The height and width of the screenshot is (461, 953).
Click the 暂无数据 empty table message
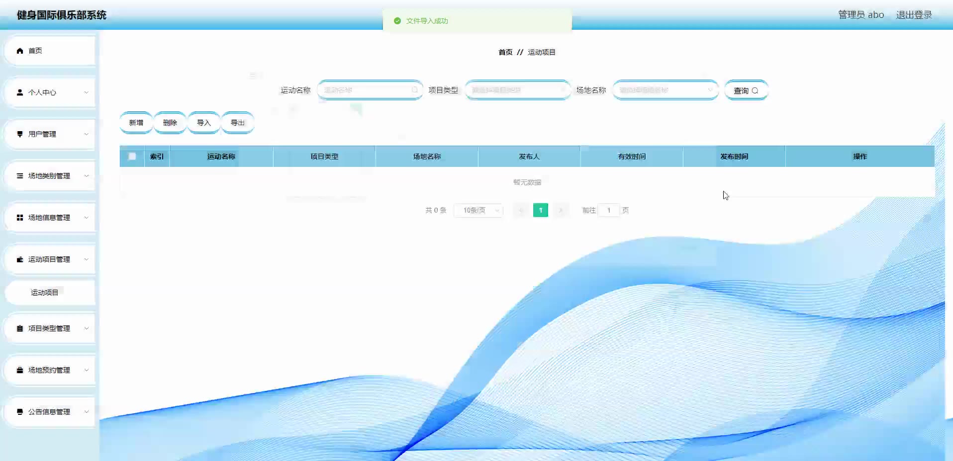(527, 182)
